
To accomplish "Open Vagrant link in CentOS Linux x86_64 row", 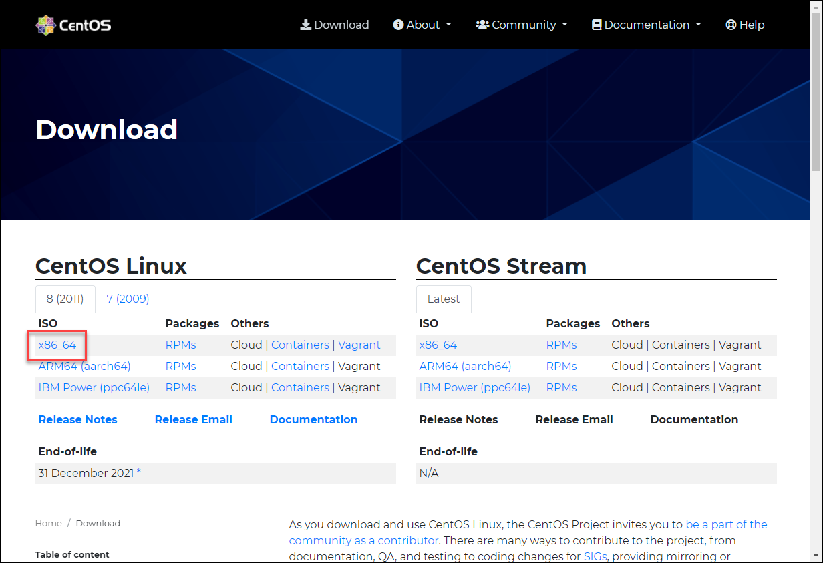I will click(x=359, y=345).
